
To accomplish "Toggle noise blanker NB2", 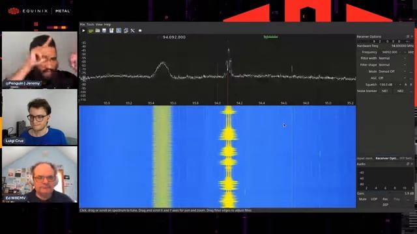I will (x=401, y=91).
